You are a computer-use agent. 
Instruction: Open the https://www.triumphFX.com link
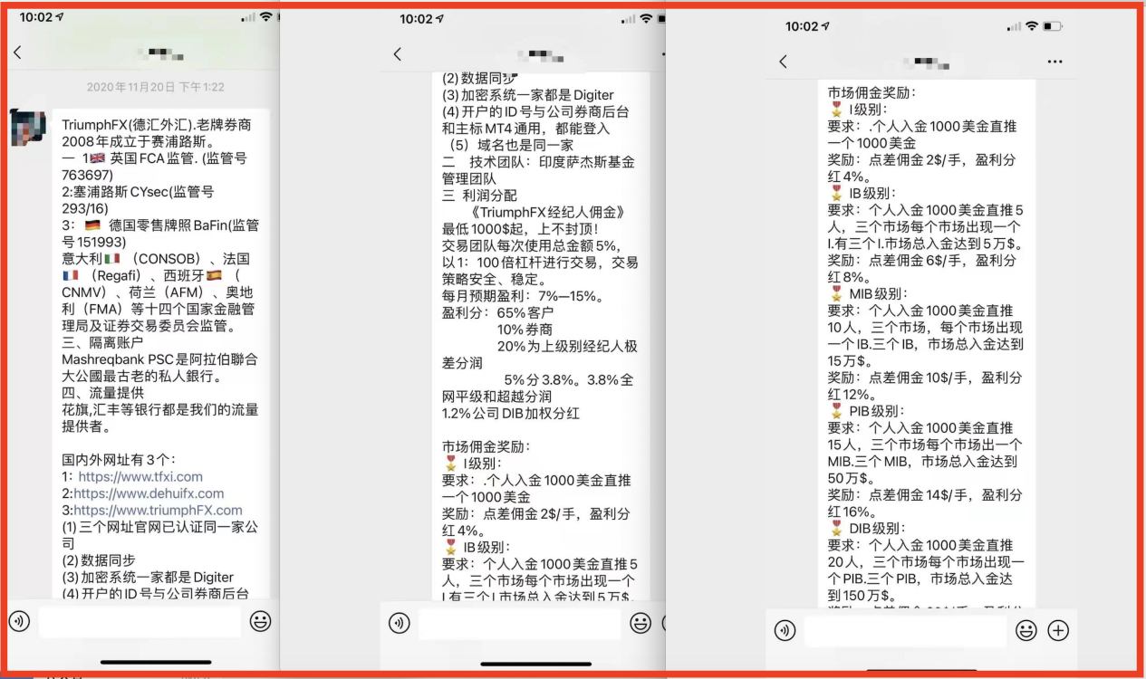[x=158, y=510]
